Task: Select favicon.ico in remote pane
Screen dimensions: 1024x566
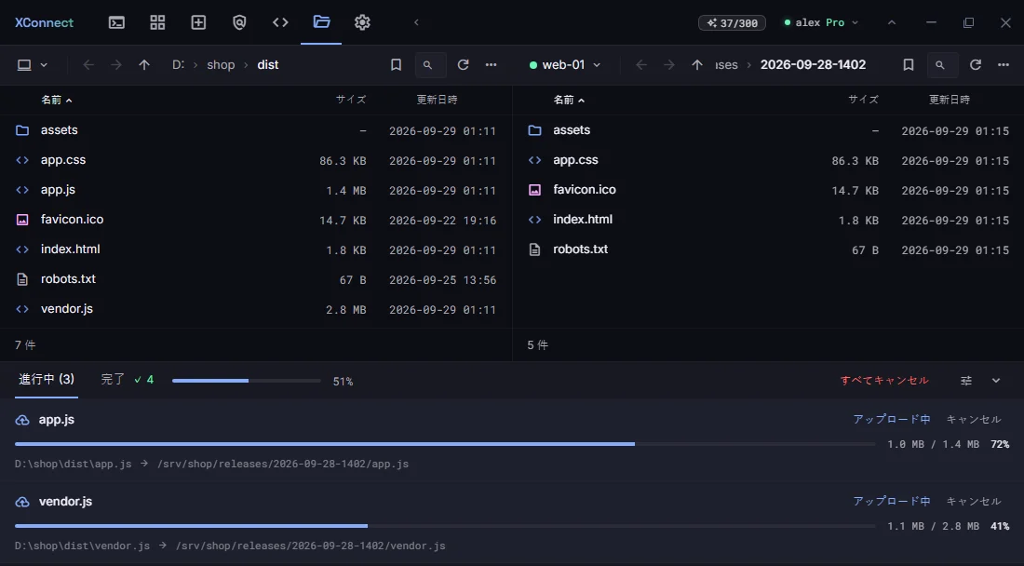Action: click(x=769, y=190)
